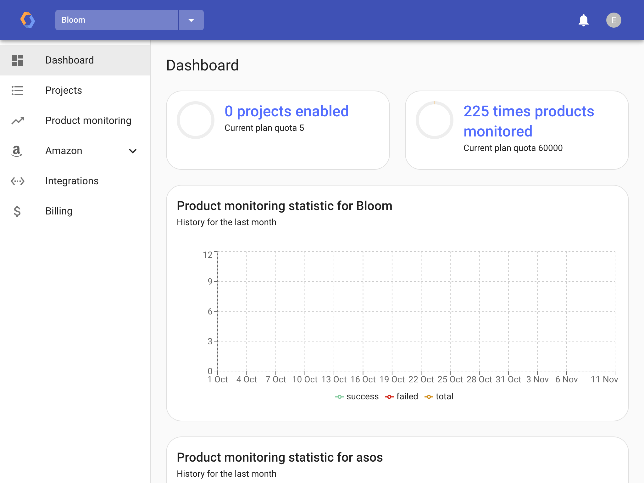Click the products monitored progress ring
This screenshot has width=644, height=483.
434,120
